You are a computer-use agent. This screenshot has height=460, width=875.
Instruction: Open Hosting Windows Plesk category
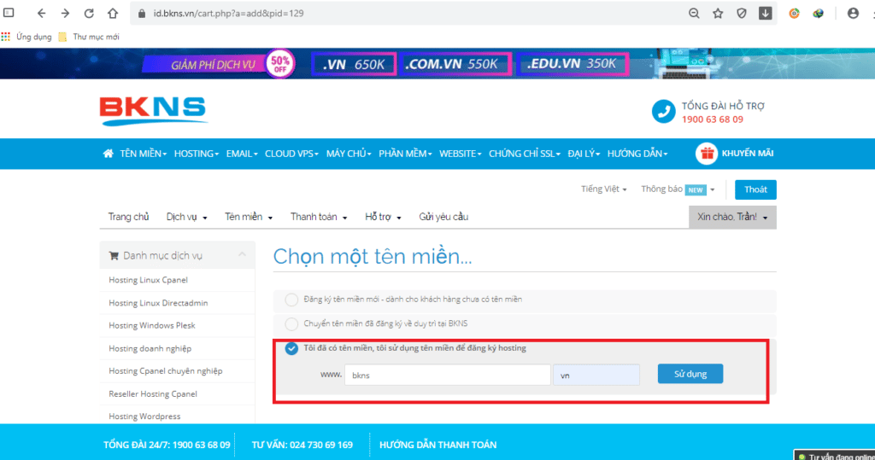coord(152,326)
